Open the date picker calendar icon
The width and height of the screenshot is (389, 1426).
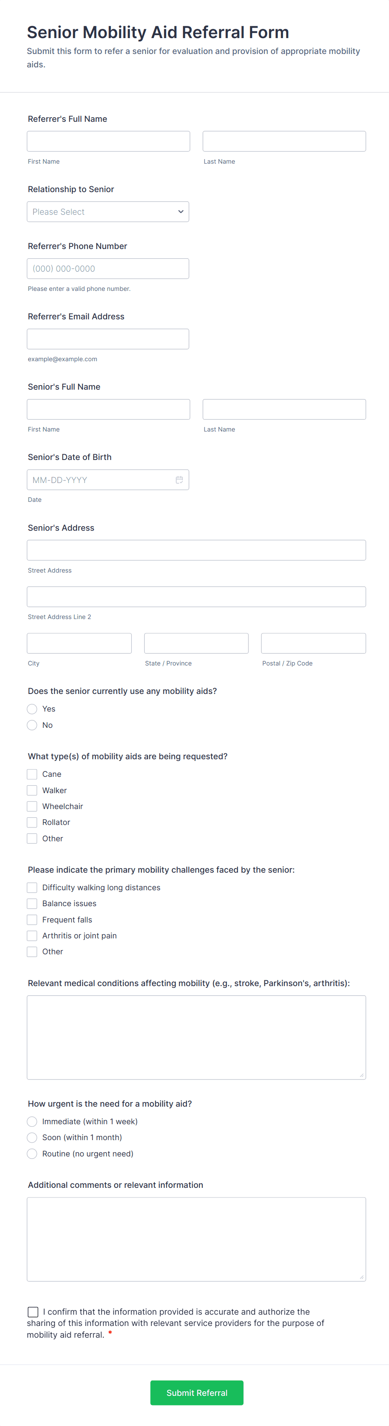point(179,479)
